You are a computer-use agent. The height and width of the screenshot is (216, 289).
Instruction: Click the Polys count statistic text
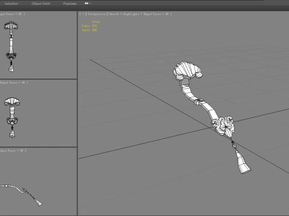(89, 26)
